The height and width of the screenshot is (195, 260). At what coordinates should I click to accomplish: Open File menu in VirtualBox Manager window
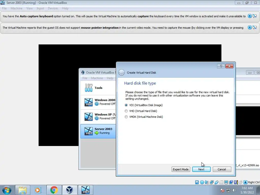point(85,78)
